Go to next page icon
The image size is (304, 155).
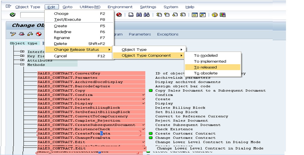175,15
